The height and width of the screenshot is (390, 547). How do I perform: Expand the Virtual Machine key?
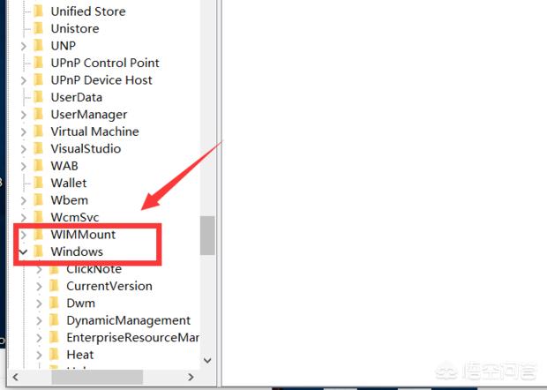point(23,131)
